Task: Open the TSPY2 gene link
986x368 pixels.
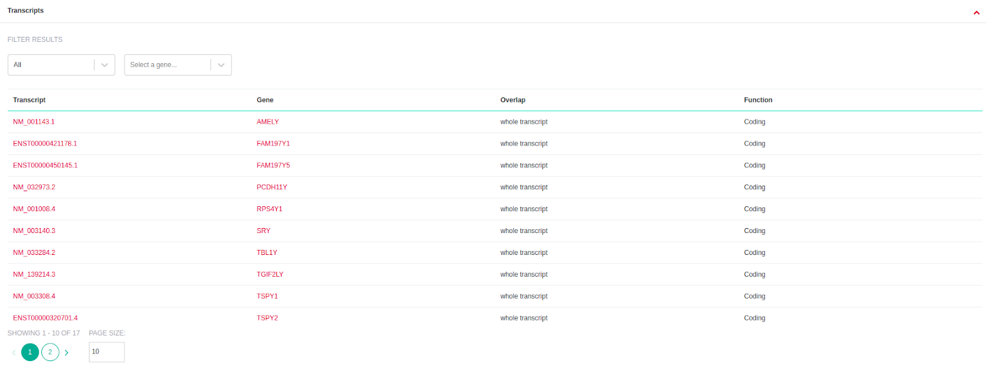Action: point(267,318)
